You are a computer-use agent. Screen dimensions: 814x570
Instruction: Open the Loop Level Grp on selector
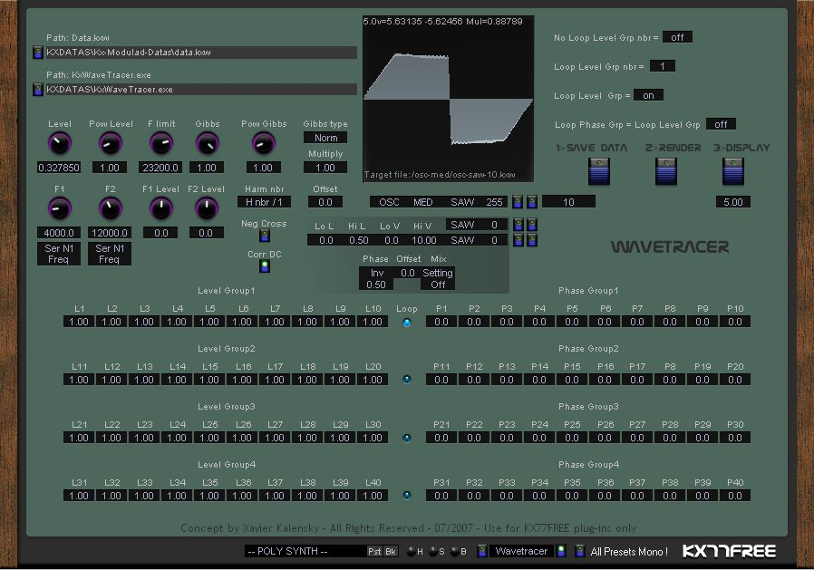647,95
